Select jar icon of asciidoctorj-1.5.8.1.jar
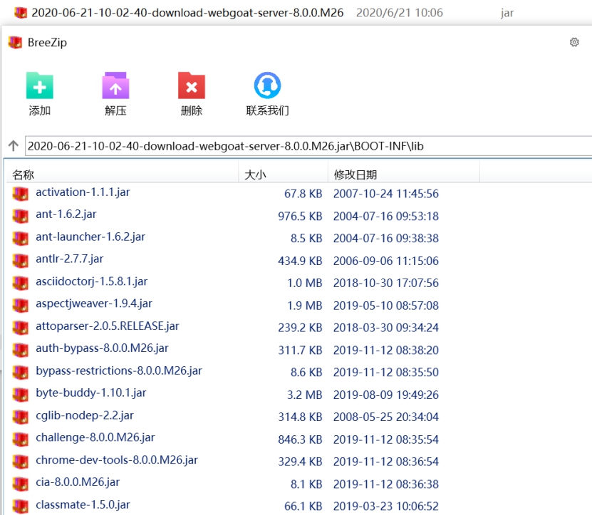This screenshot has width=592, height=515. [21, 282]
